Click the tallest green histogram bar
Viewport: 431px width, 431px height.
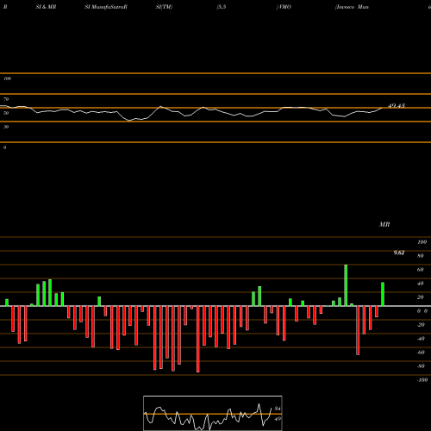(x=346, y=285)
